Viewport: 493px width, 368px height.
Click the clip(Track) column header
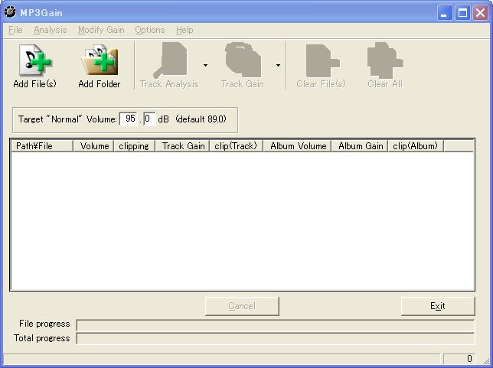click(236, 146)
